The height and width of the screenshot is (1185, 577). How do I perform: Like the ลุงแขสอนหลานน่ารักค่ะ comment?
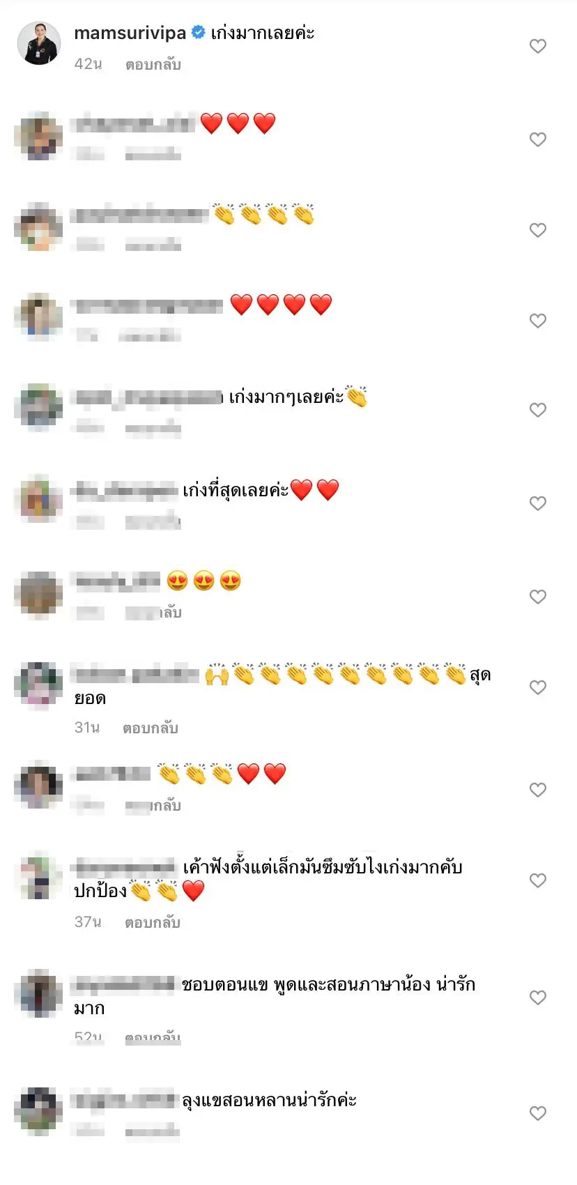pyautogui.click(x=537, y=1113)
